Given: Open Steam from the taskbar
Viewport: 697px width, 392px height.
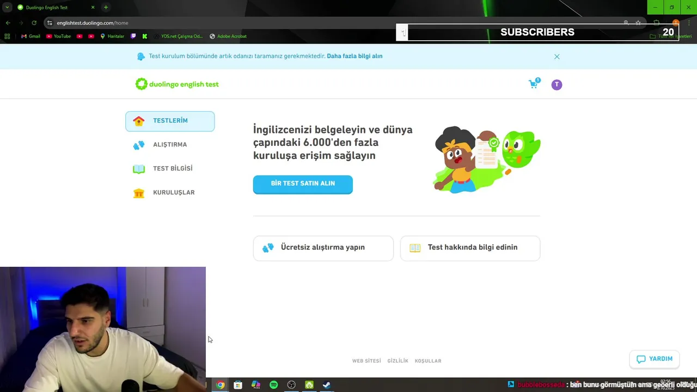Looking at the screenshot, I should point(327,385).
